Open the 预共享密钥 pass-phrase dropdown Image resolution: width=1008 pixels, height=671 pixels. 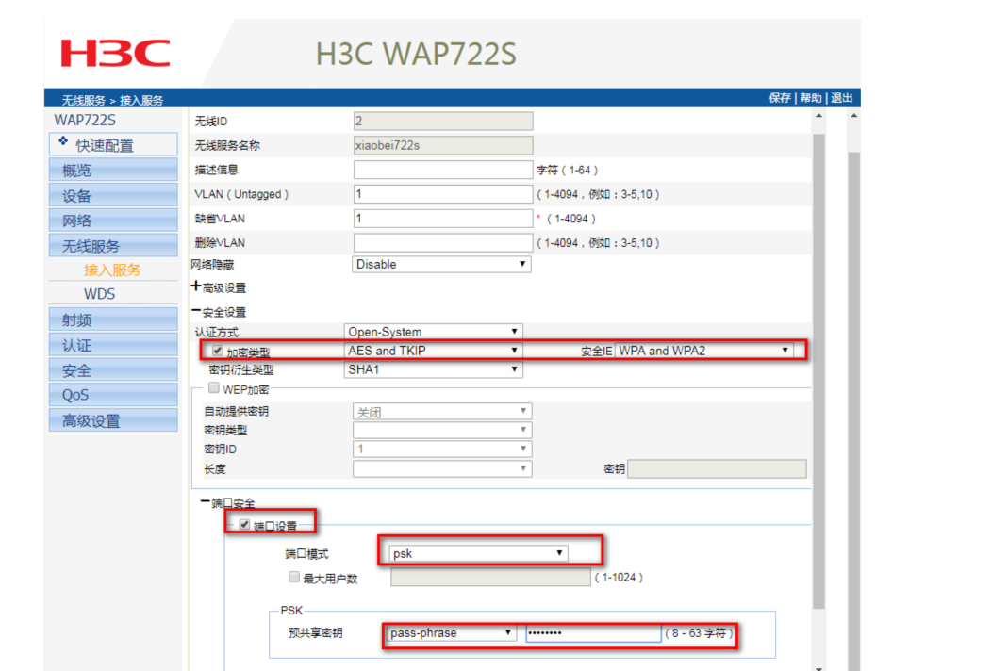point(451,632)
